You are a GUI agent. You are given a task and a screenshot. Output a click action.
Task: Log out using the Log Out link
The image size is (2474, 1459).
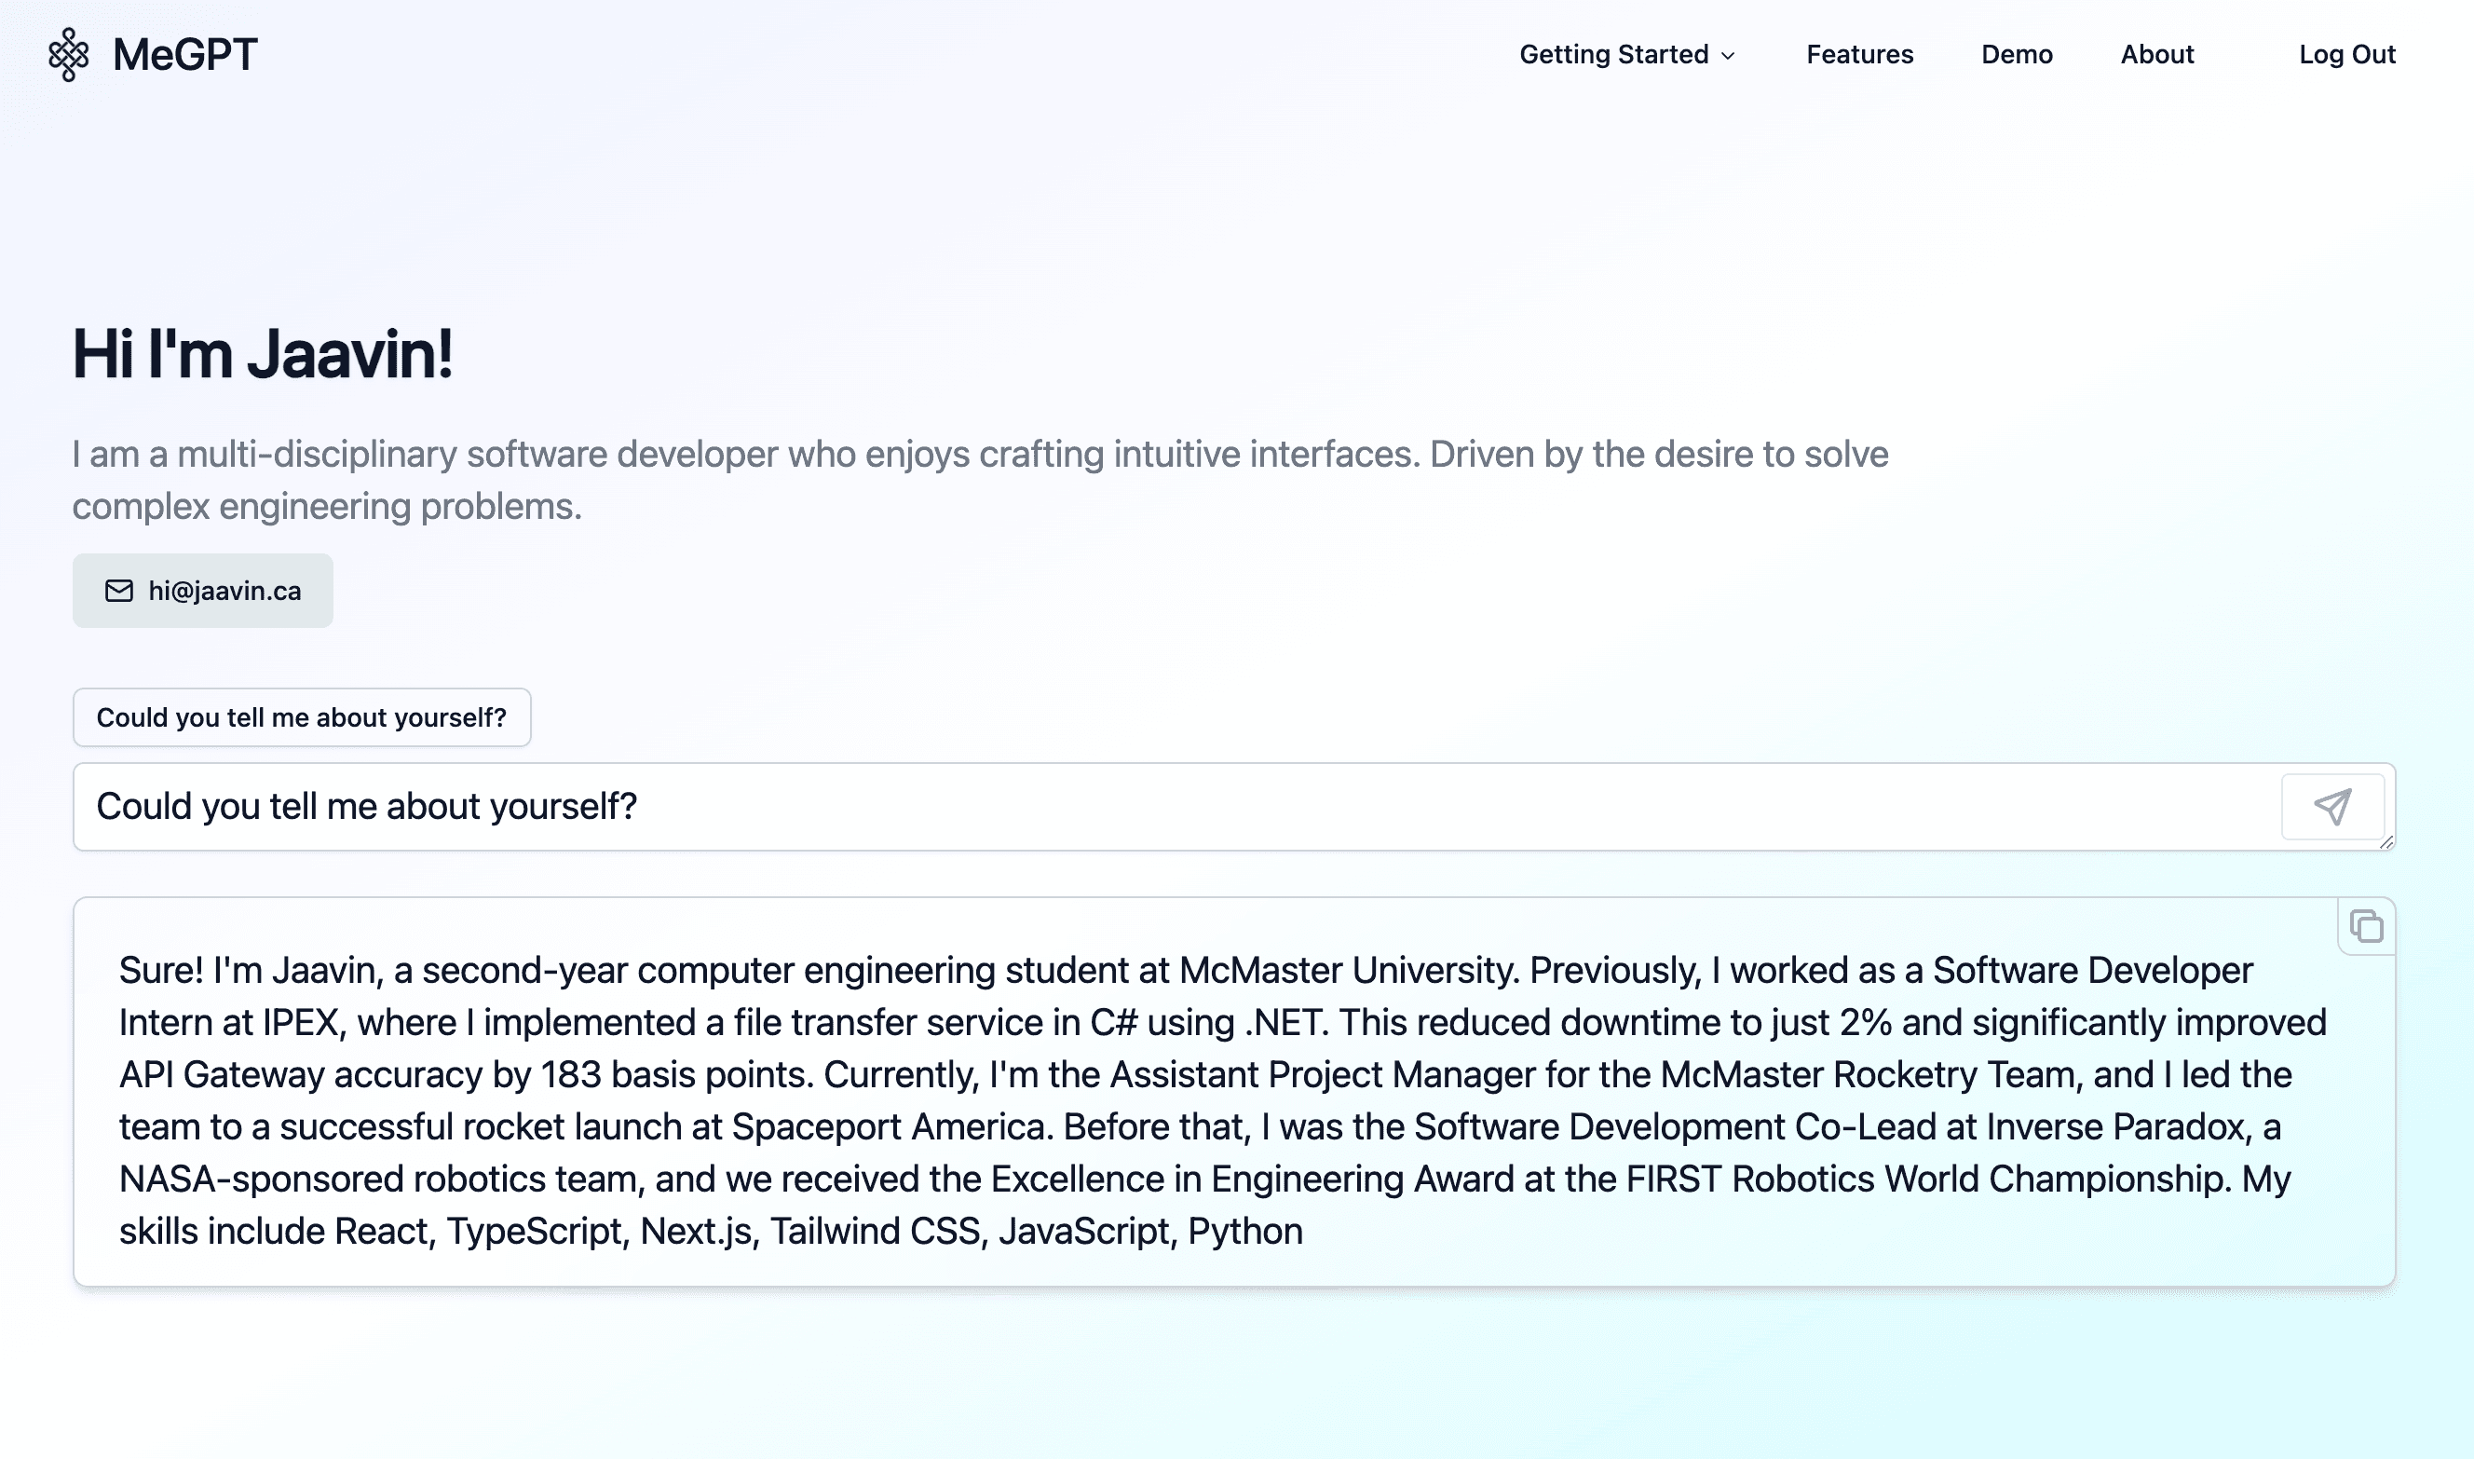click(x=2346, y=54)
